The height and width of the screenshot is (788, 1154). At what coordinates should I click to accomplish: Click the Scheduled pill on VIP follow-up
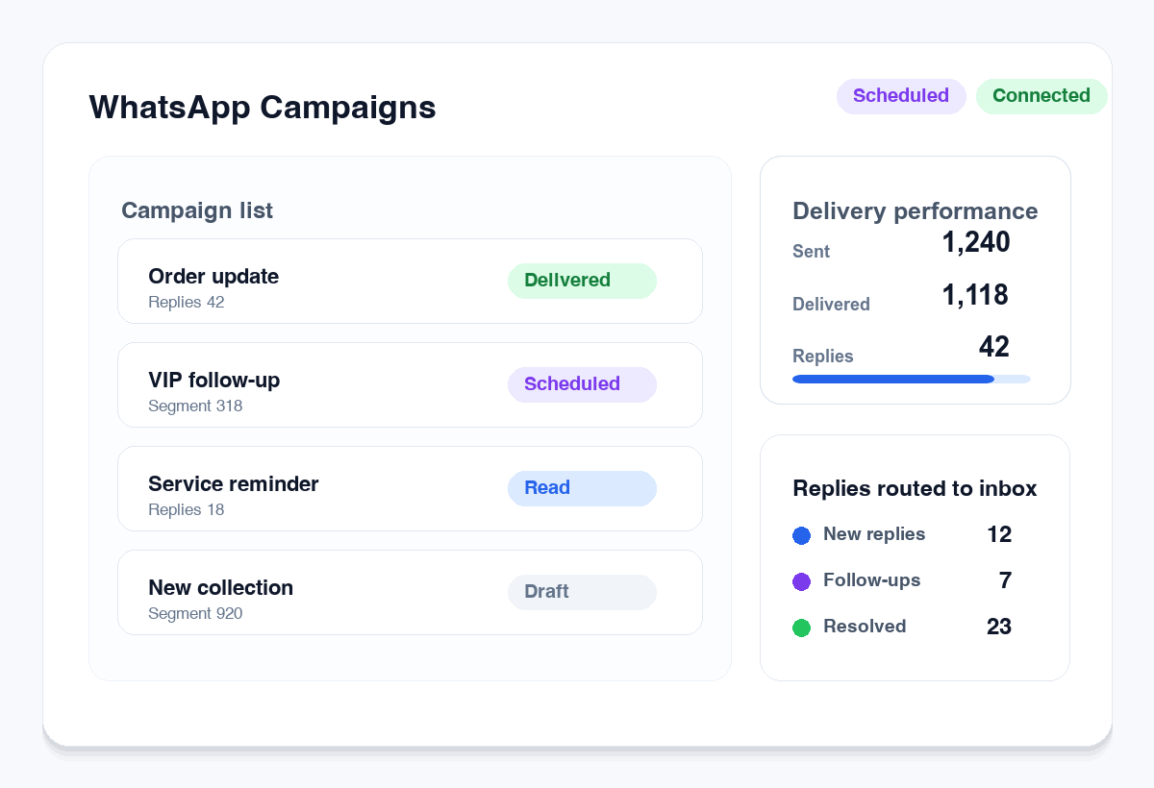pyautogui.click(x=582, y=384)
